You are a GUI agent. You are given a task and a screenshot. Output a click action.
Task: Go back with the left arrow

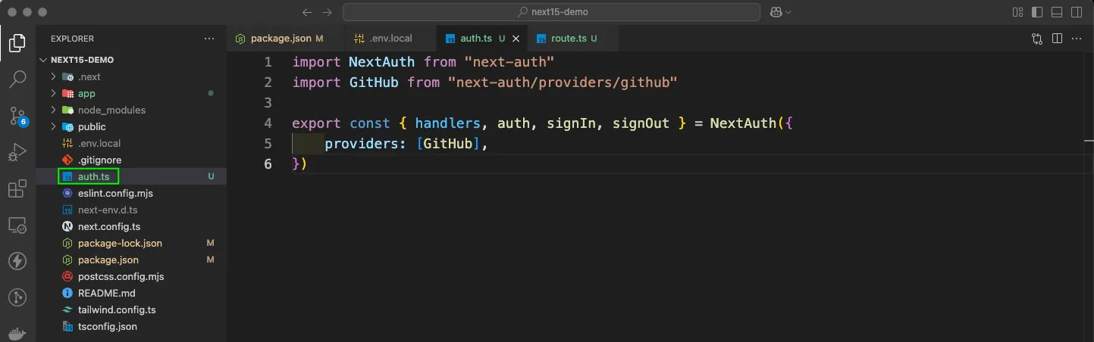click(307, 12)
